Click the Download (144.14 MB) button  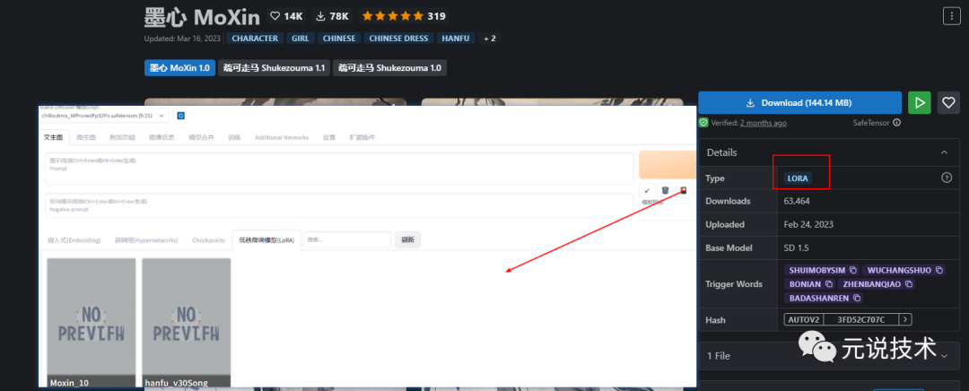(x=799, y=102)
